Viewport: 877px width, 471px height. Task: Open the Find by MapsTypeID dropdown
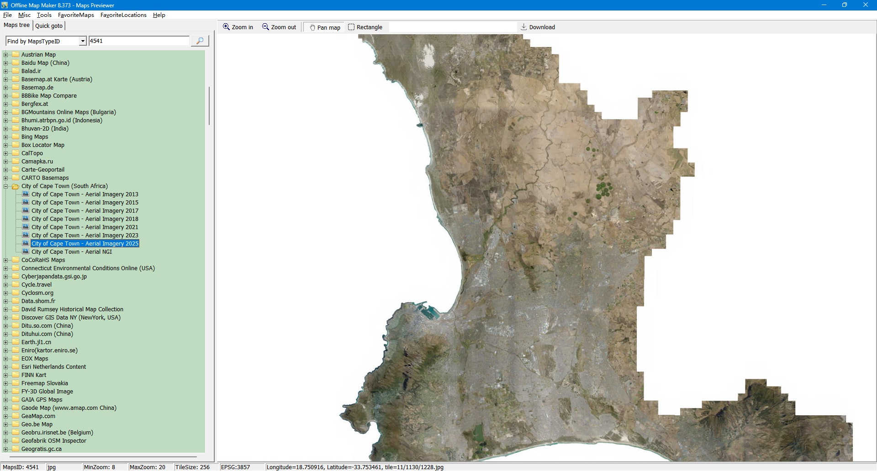pos(83,41)
